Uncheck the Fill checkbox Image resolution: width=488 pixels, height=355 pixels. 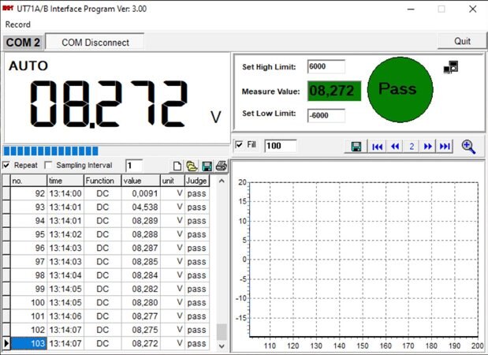(240, 145)
